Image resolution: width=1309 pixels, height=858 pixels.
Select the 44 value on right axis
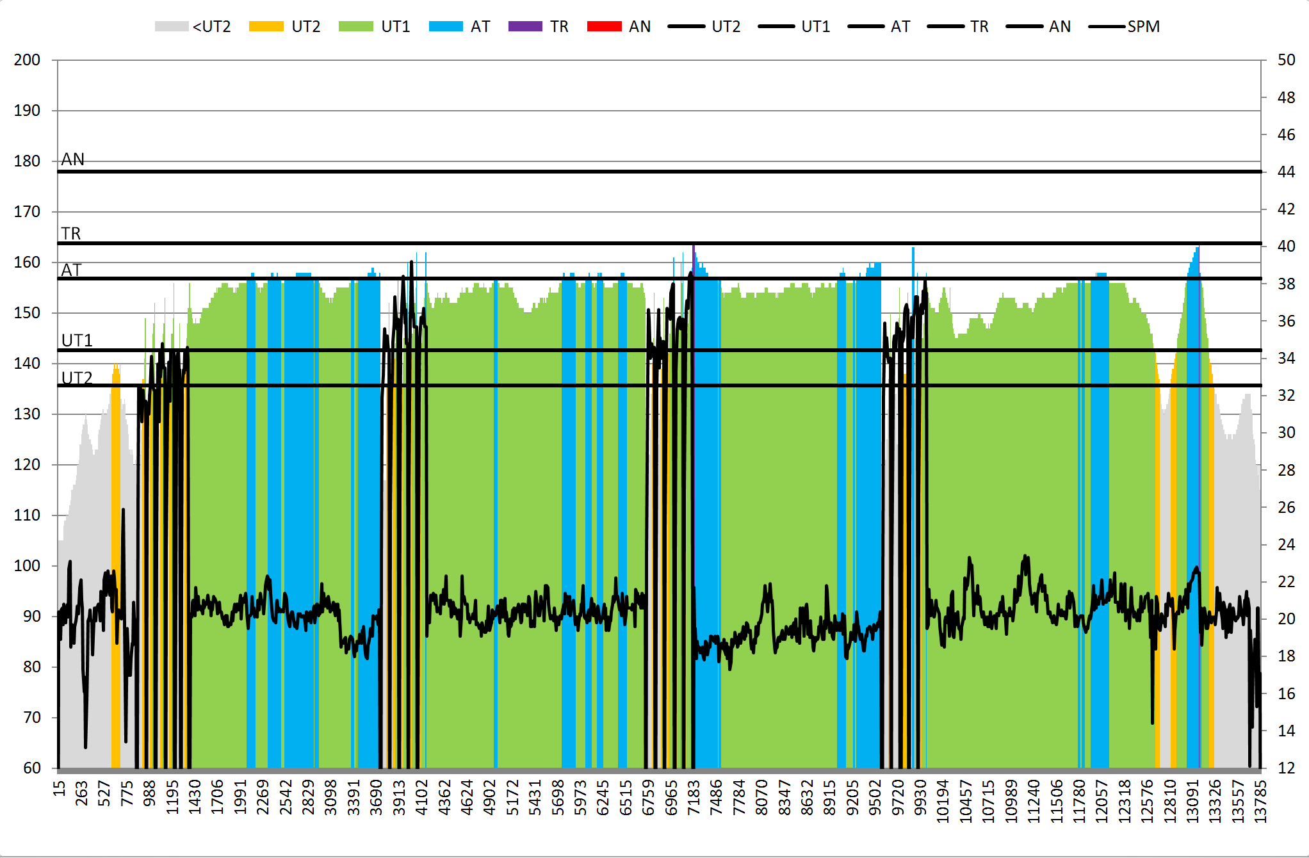click(x=1286, y=172)
